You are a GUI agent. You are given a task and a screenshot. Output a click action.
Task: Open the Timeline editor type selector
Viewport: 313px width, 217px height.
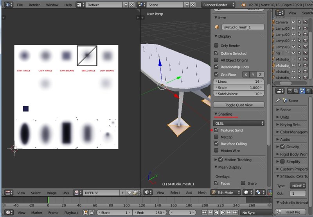(x=9, y=213)
